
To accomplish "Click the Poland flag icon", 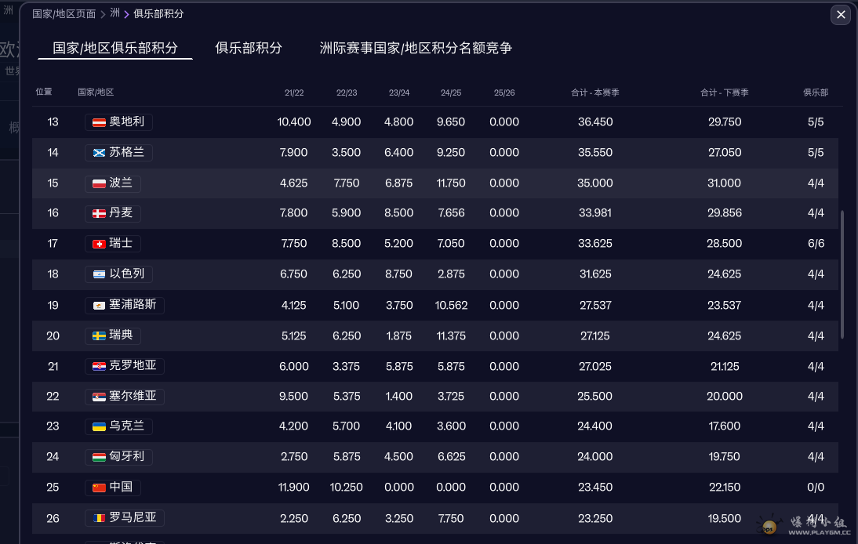I will 100,183.
